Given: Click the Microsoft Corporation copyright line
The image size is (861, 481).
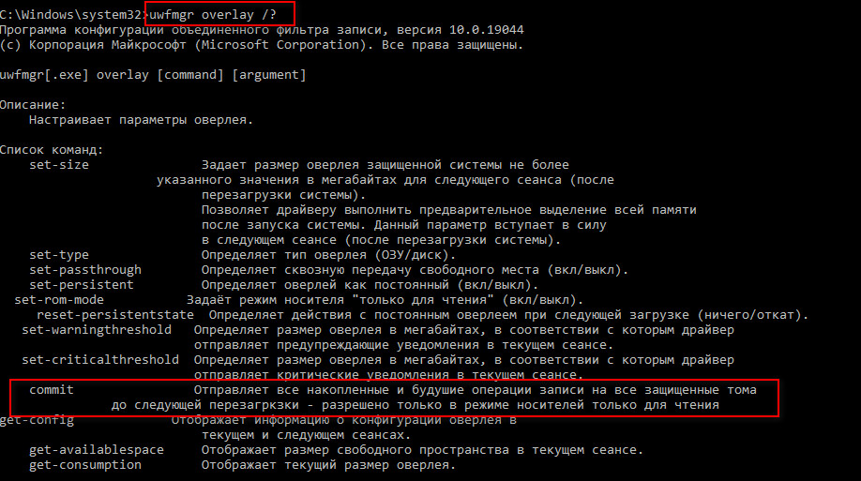Looking at the screenshot, I should pos(262,45).
